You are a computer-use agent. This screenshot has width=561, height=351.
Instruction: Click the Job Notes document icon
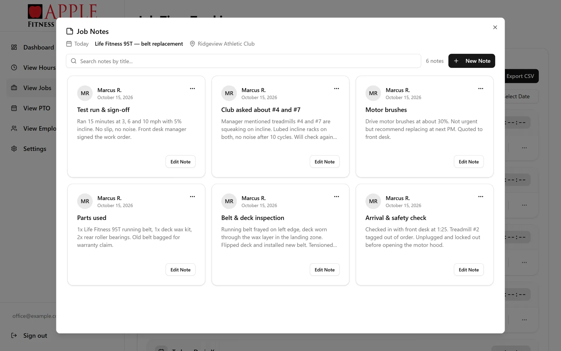coord(70,31)
